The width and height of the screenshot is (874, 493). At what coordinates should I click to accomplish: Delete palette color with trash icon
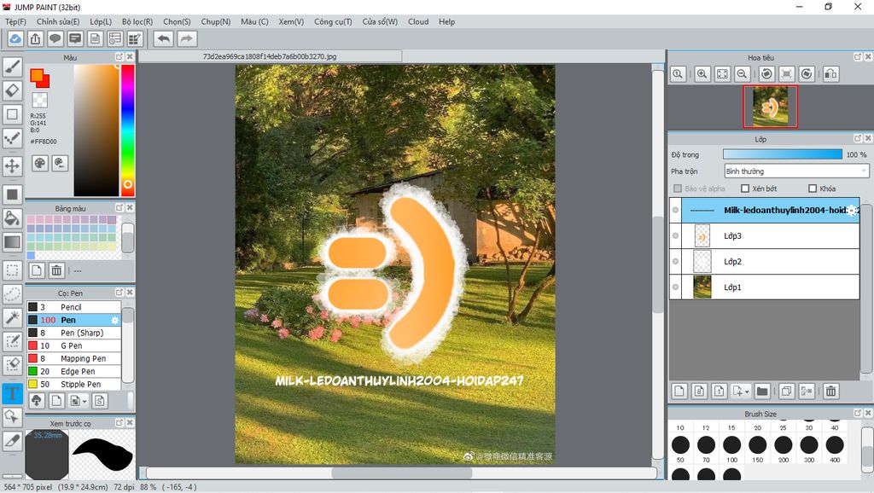pyautogui.click(x=56, y=270)
